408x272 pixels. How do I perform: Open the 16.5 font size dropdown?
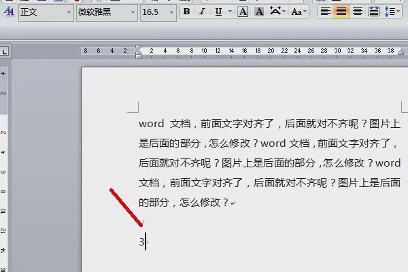coord(171,12)
